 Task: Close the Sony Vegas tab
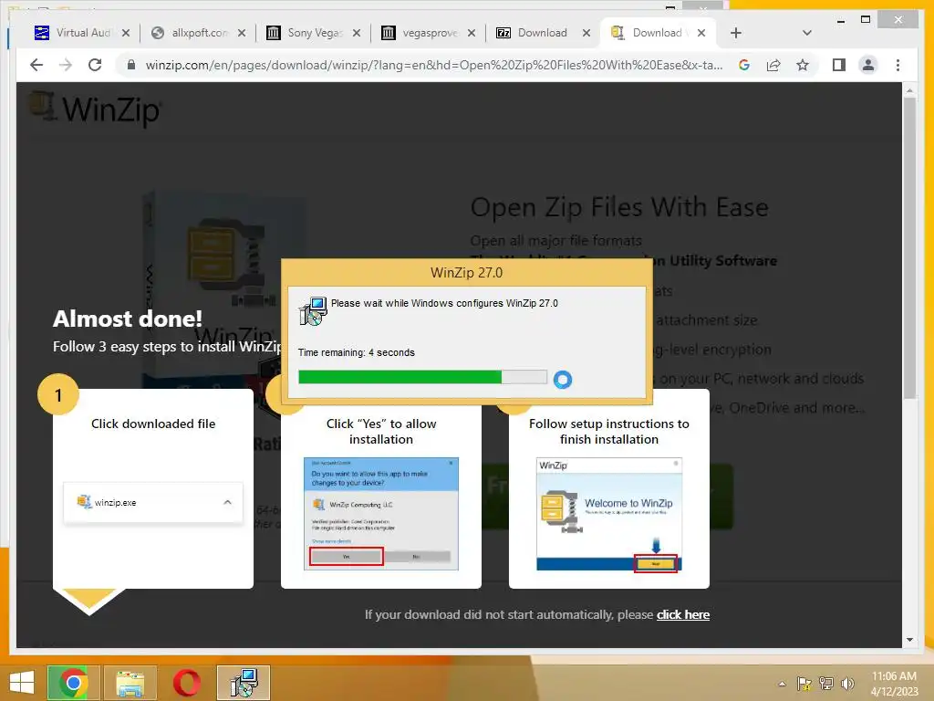point(357,33)
